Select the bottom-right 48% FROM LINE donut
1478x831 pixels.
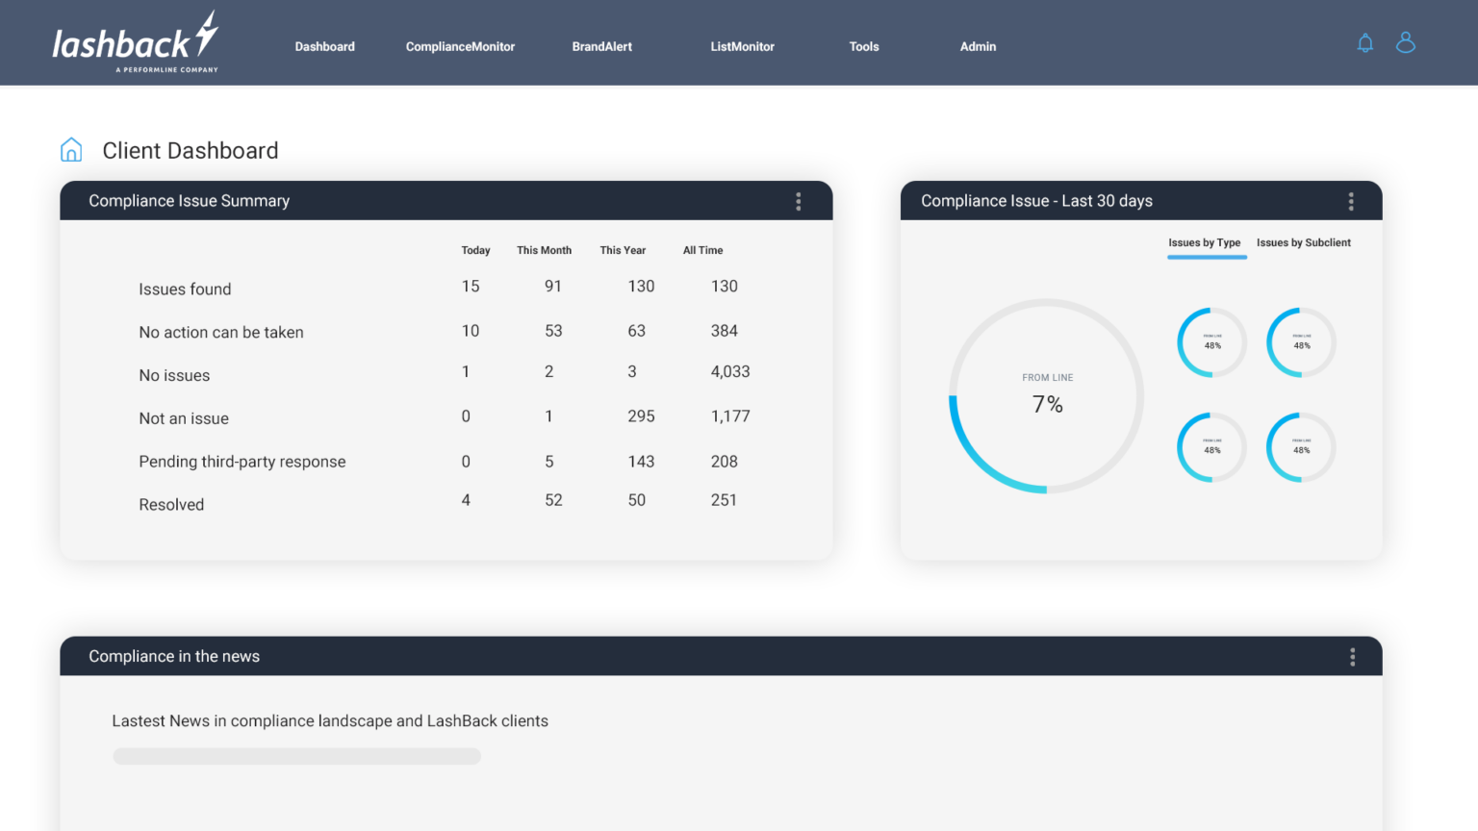(1300, 446)
